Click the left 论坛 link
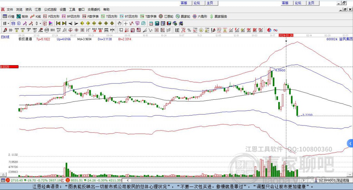The image size is (353, 190). point(197,3)
